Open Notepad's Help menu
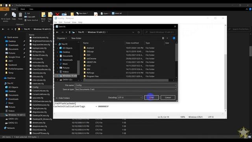 tap(80, 22)
